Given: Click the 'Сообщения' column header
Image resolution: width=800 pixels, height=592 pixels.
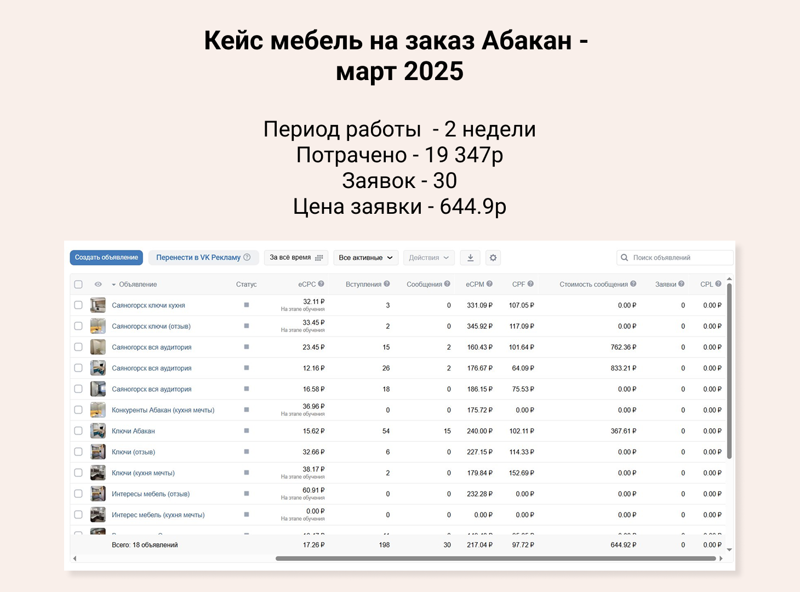Looking at the screenshot, I should [425, 283].
